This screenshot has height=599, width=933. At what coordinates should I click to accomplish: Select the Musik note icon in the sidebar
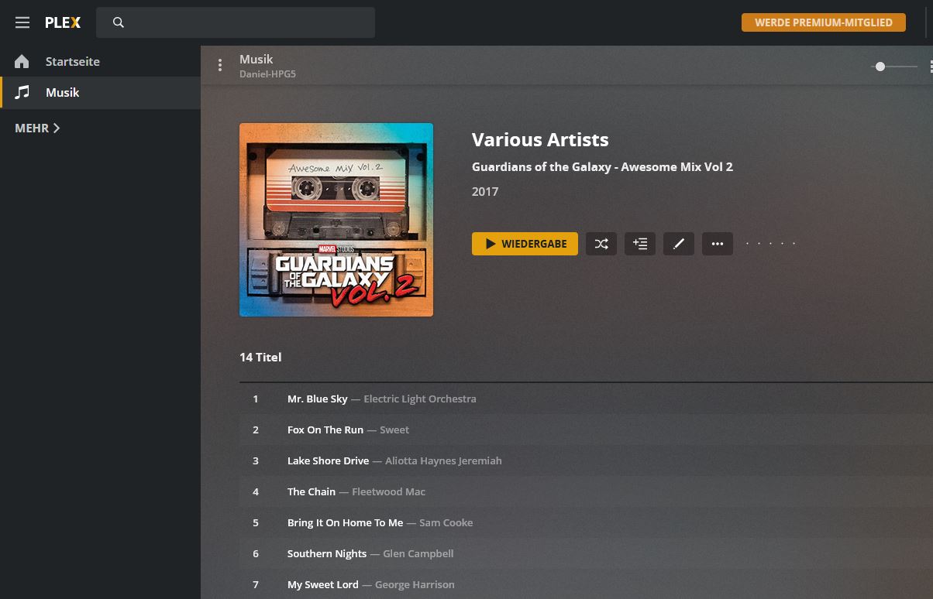[x=22, y=91]
